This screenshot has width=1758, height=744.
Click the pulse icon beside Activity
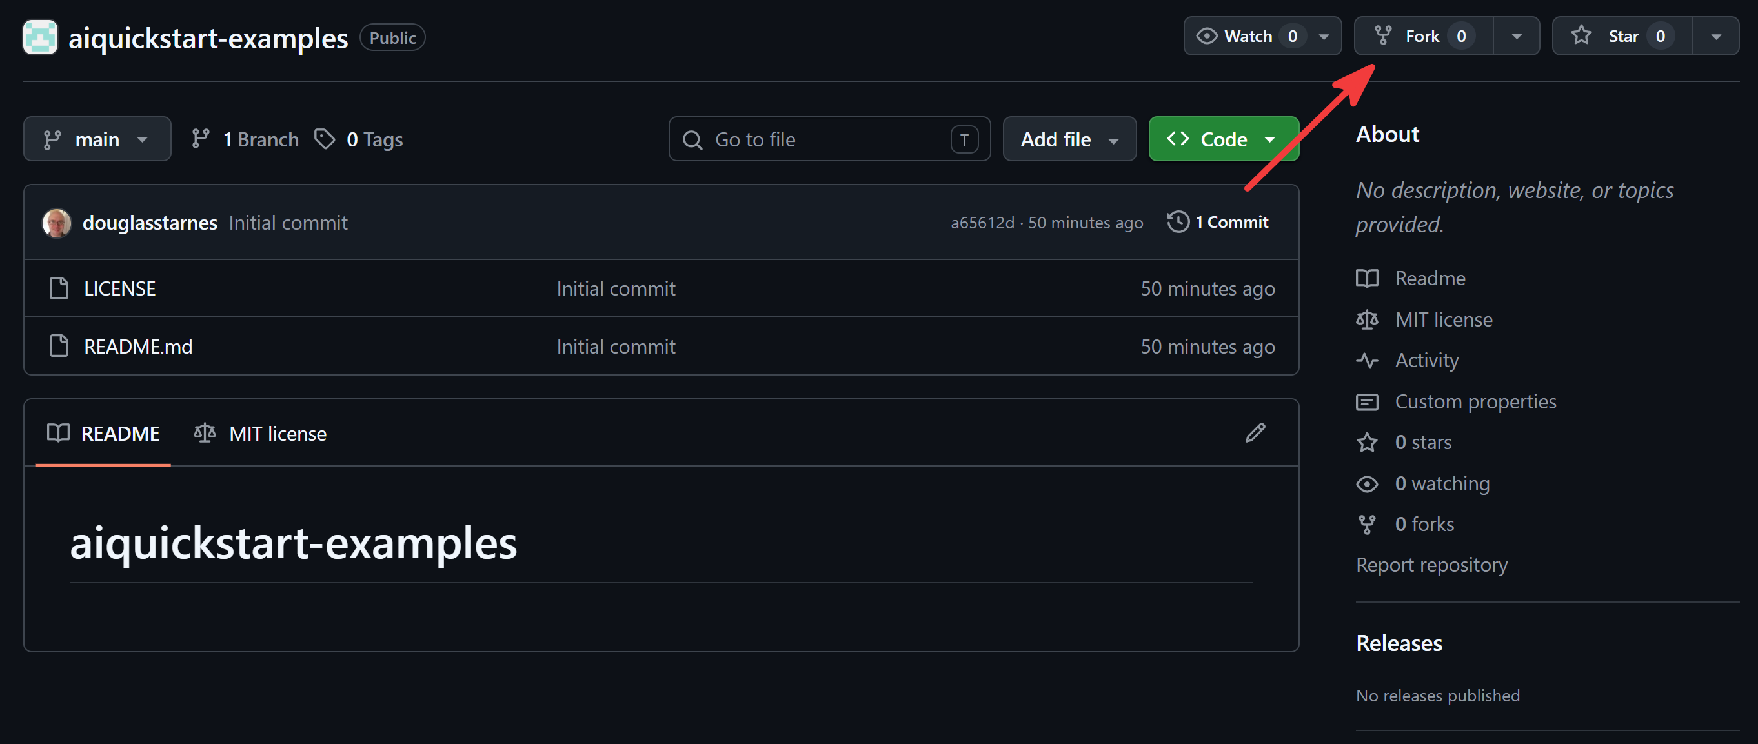(1367, 361)
